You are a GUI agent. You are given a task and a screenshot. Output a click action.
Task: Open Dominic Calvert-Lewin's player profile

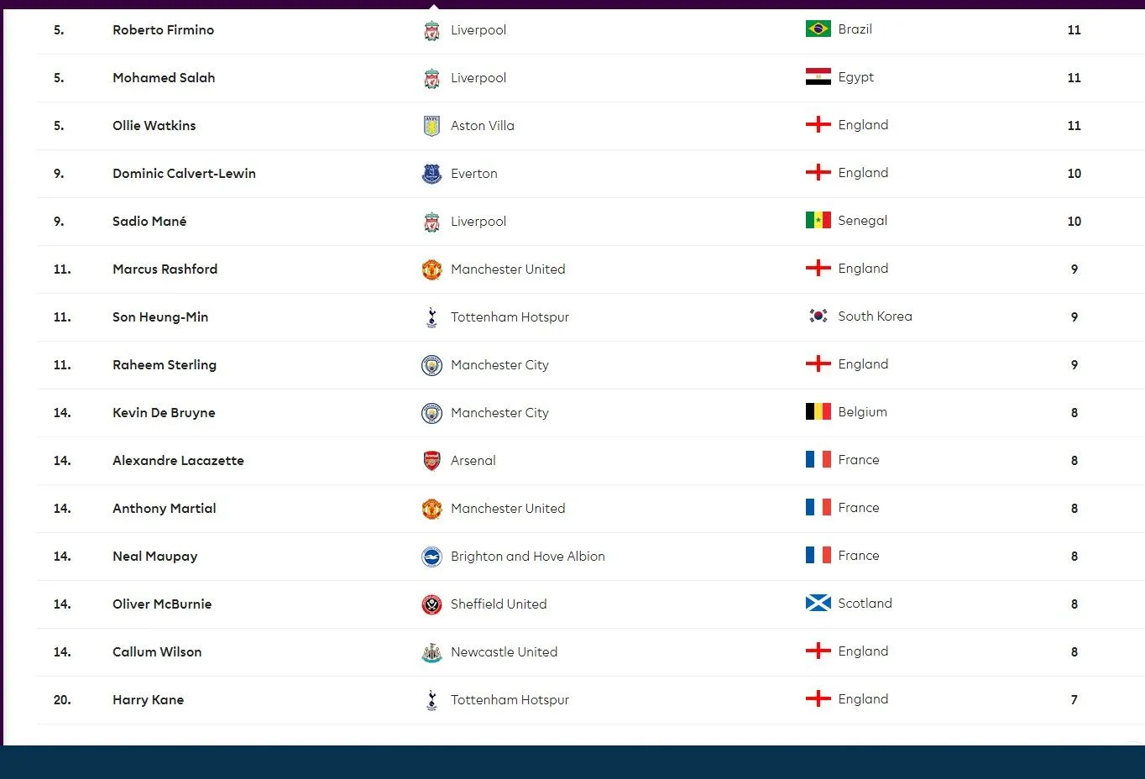(x=184, y=174)
